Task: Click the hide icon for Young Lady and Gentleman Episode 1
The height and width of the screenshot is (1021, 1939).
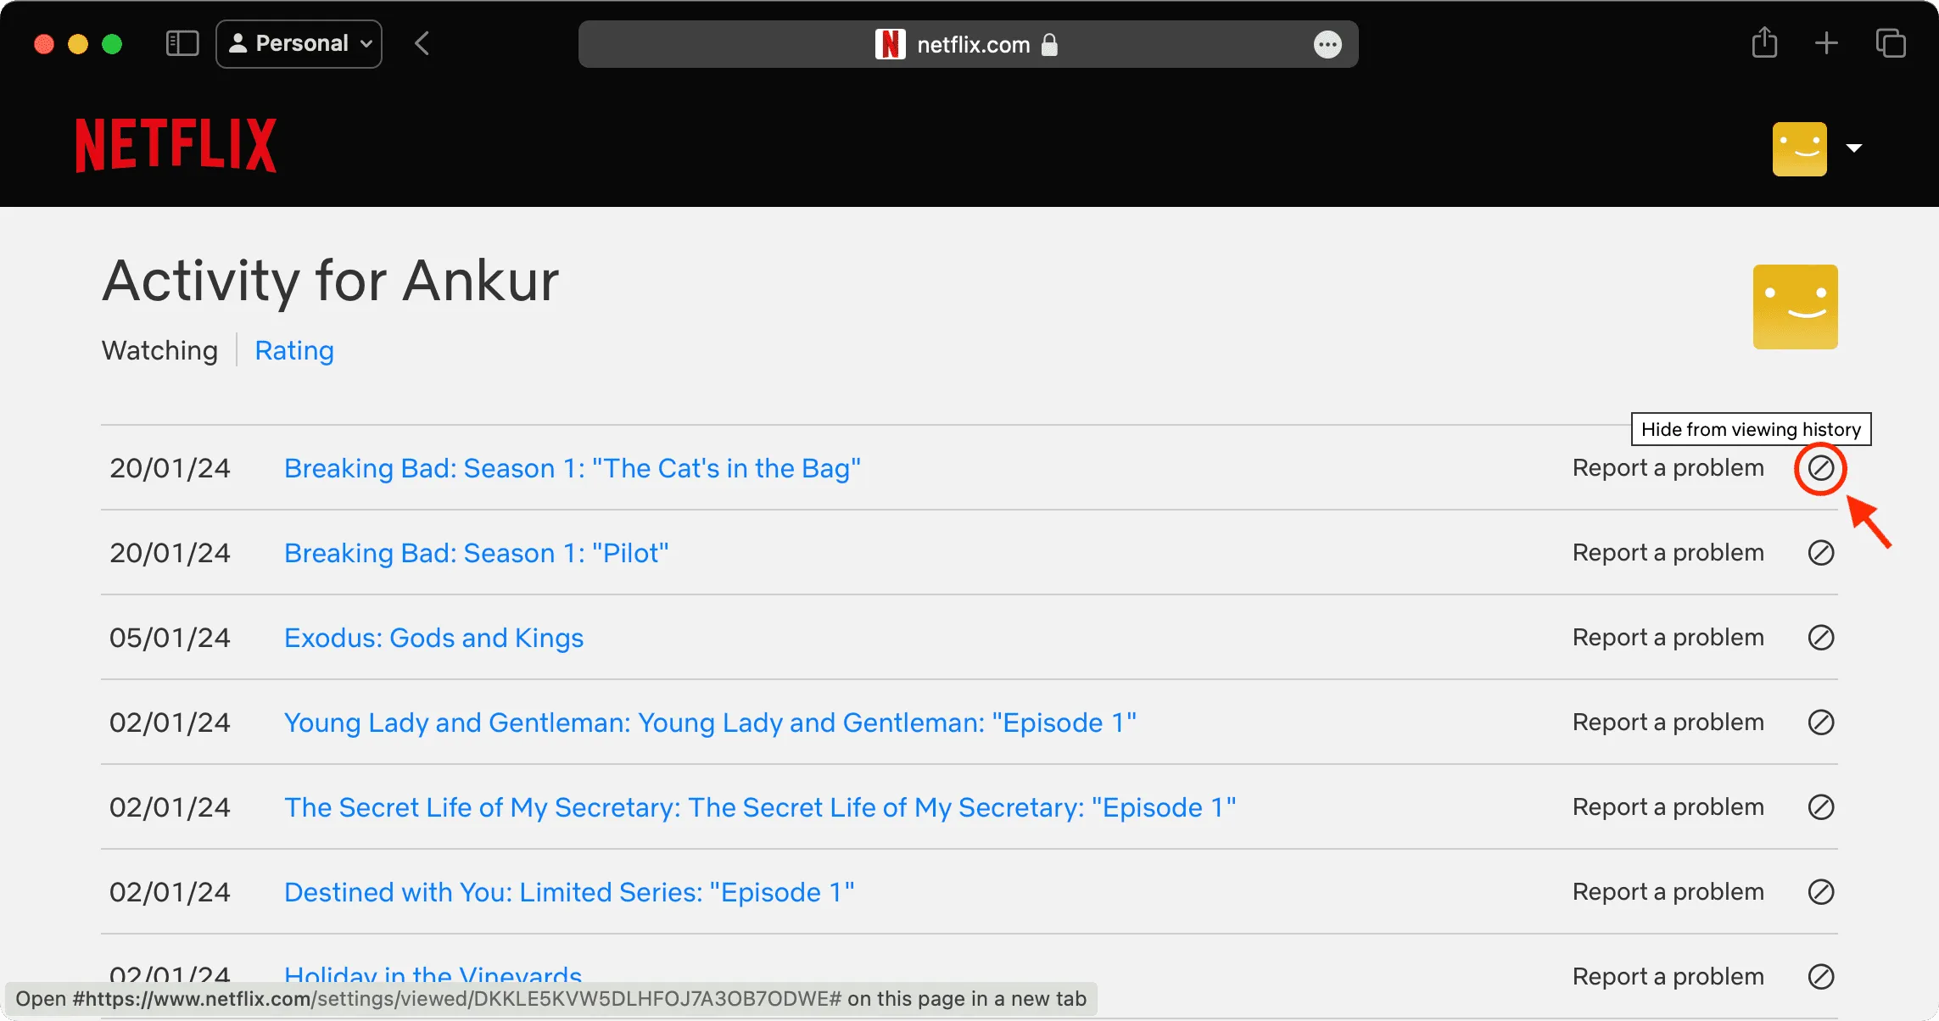Action: (1821, 723)
